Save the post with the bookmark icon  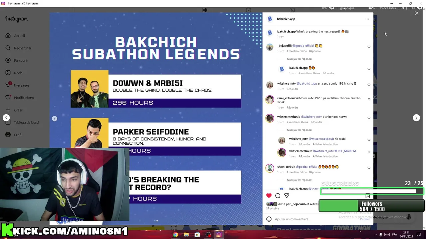[x=367, y=196]
